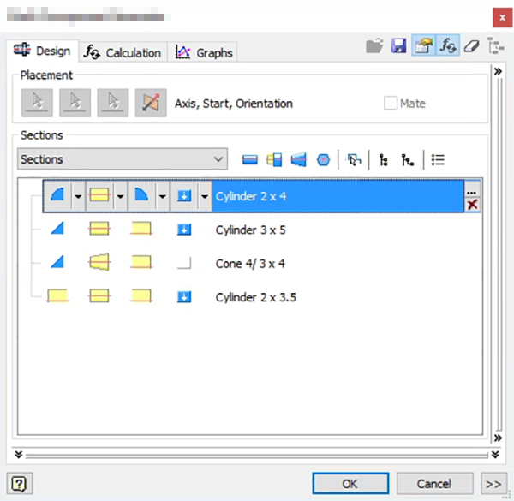
Task: Insert a cylinder section from the toolbar
Action: click(250, 160)
